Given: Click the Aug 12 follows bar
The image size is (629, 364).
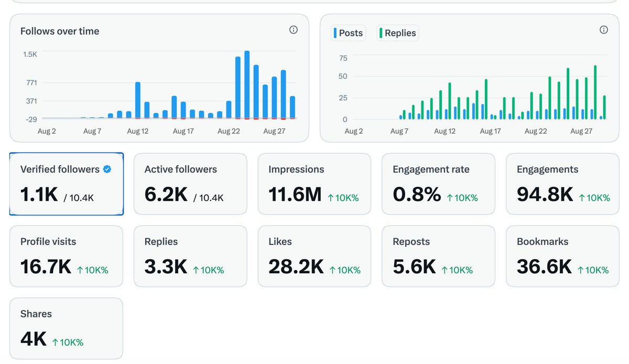Looking at the screenshot, I should tap(138, 100).
